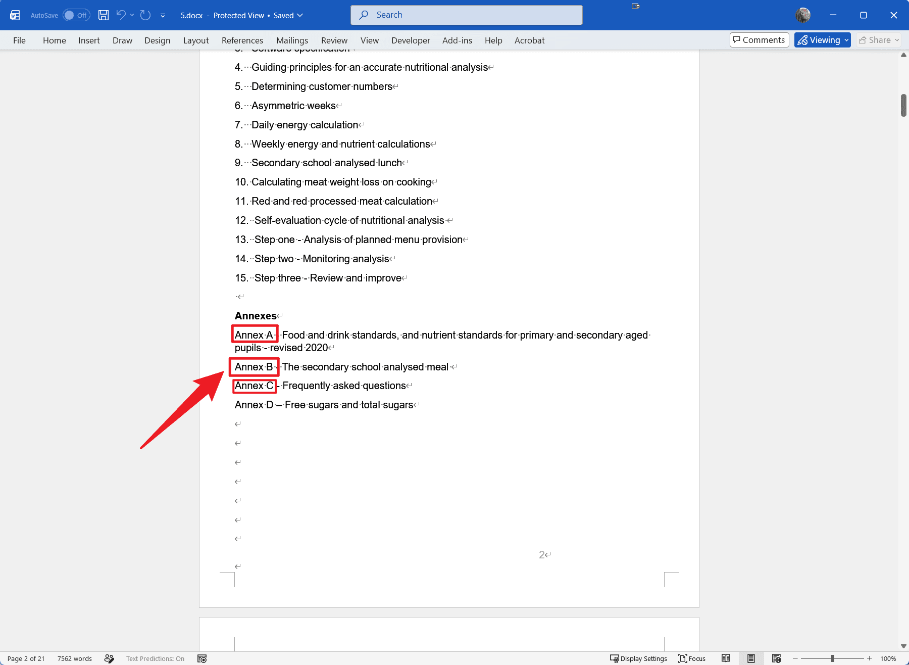Open the References tab
Image resolution: width=909 pixels, height=665 pixels.
pos(242,40)
